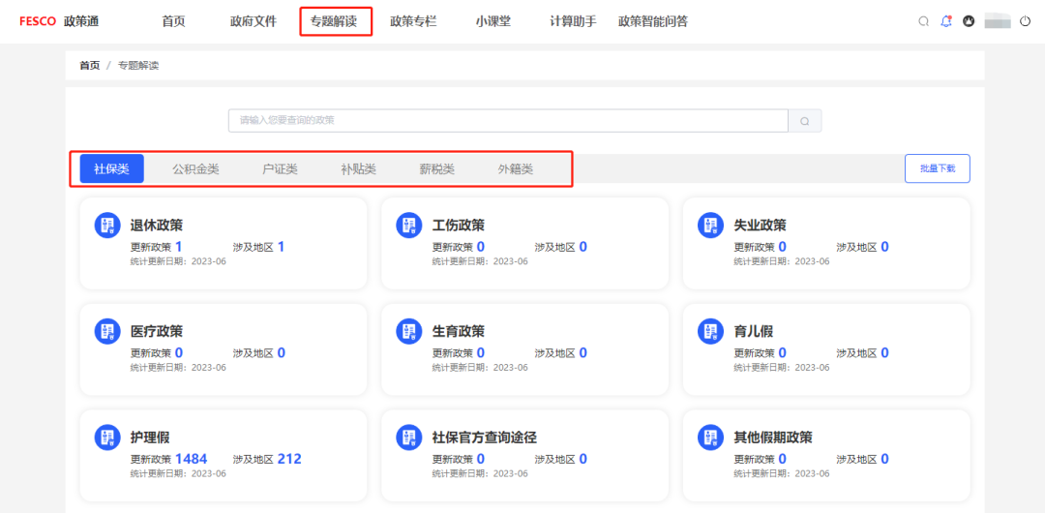Click the 医疗政策 card icon
Screen dimensions: 1045x513
[x=107, y=332]
